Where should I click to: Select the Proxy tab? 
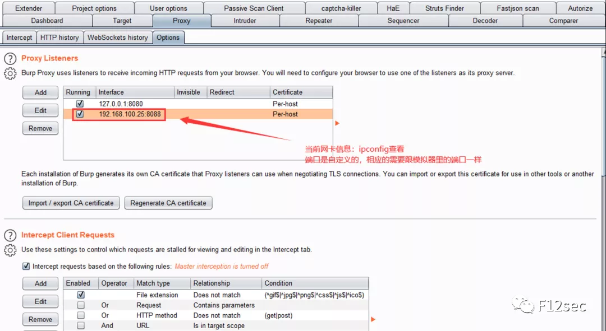point(182,21)
